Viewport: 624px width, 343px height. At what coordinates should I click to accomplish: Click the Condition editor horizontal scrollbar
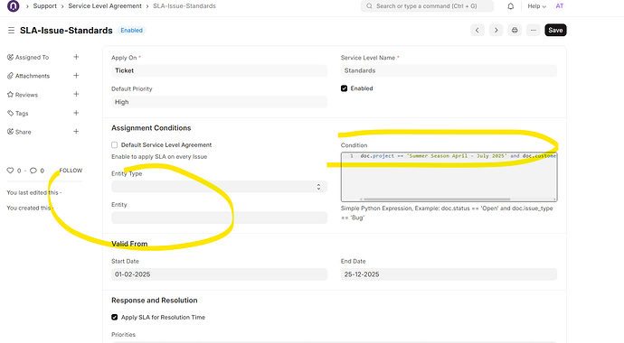coord(437,199)
